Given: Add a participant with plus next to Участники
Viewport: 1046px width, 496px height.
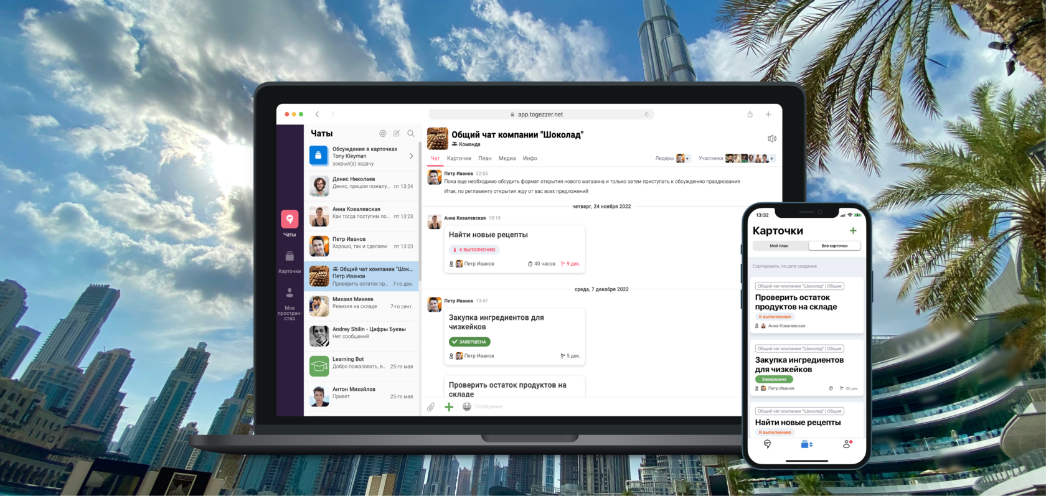Looking at the screenshot, I should pos(772,159).
